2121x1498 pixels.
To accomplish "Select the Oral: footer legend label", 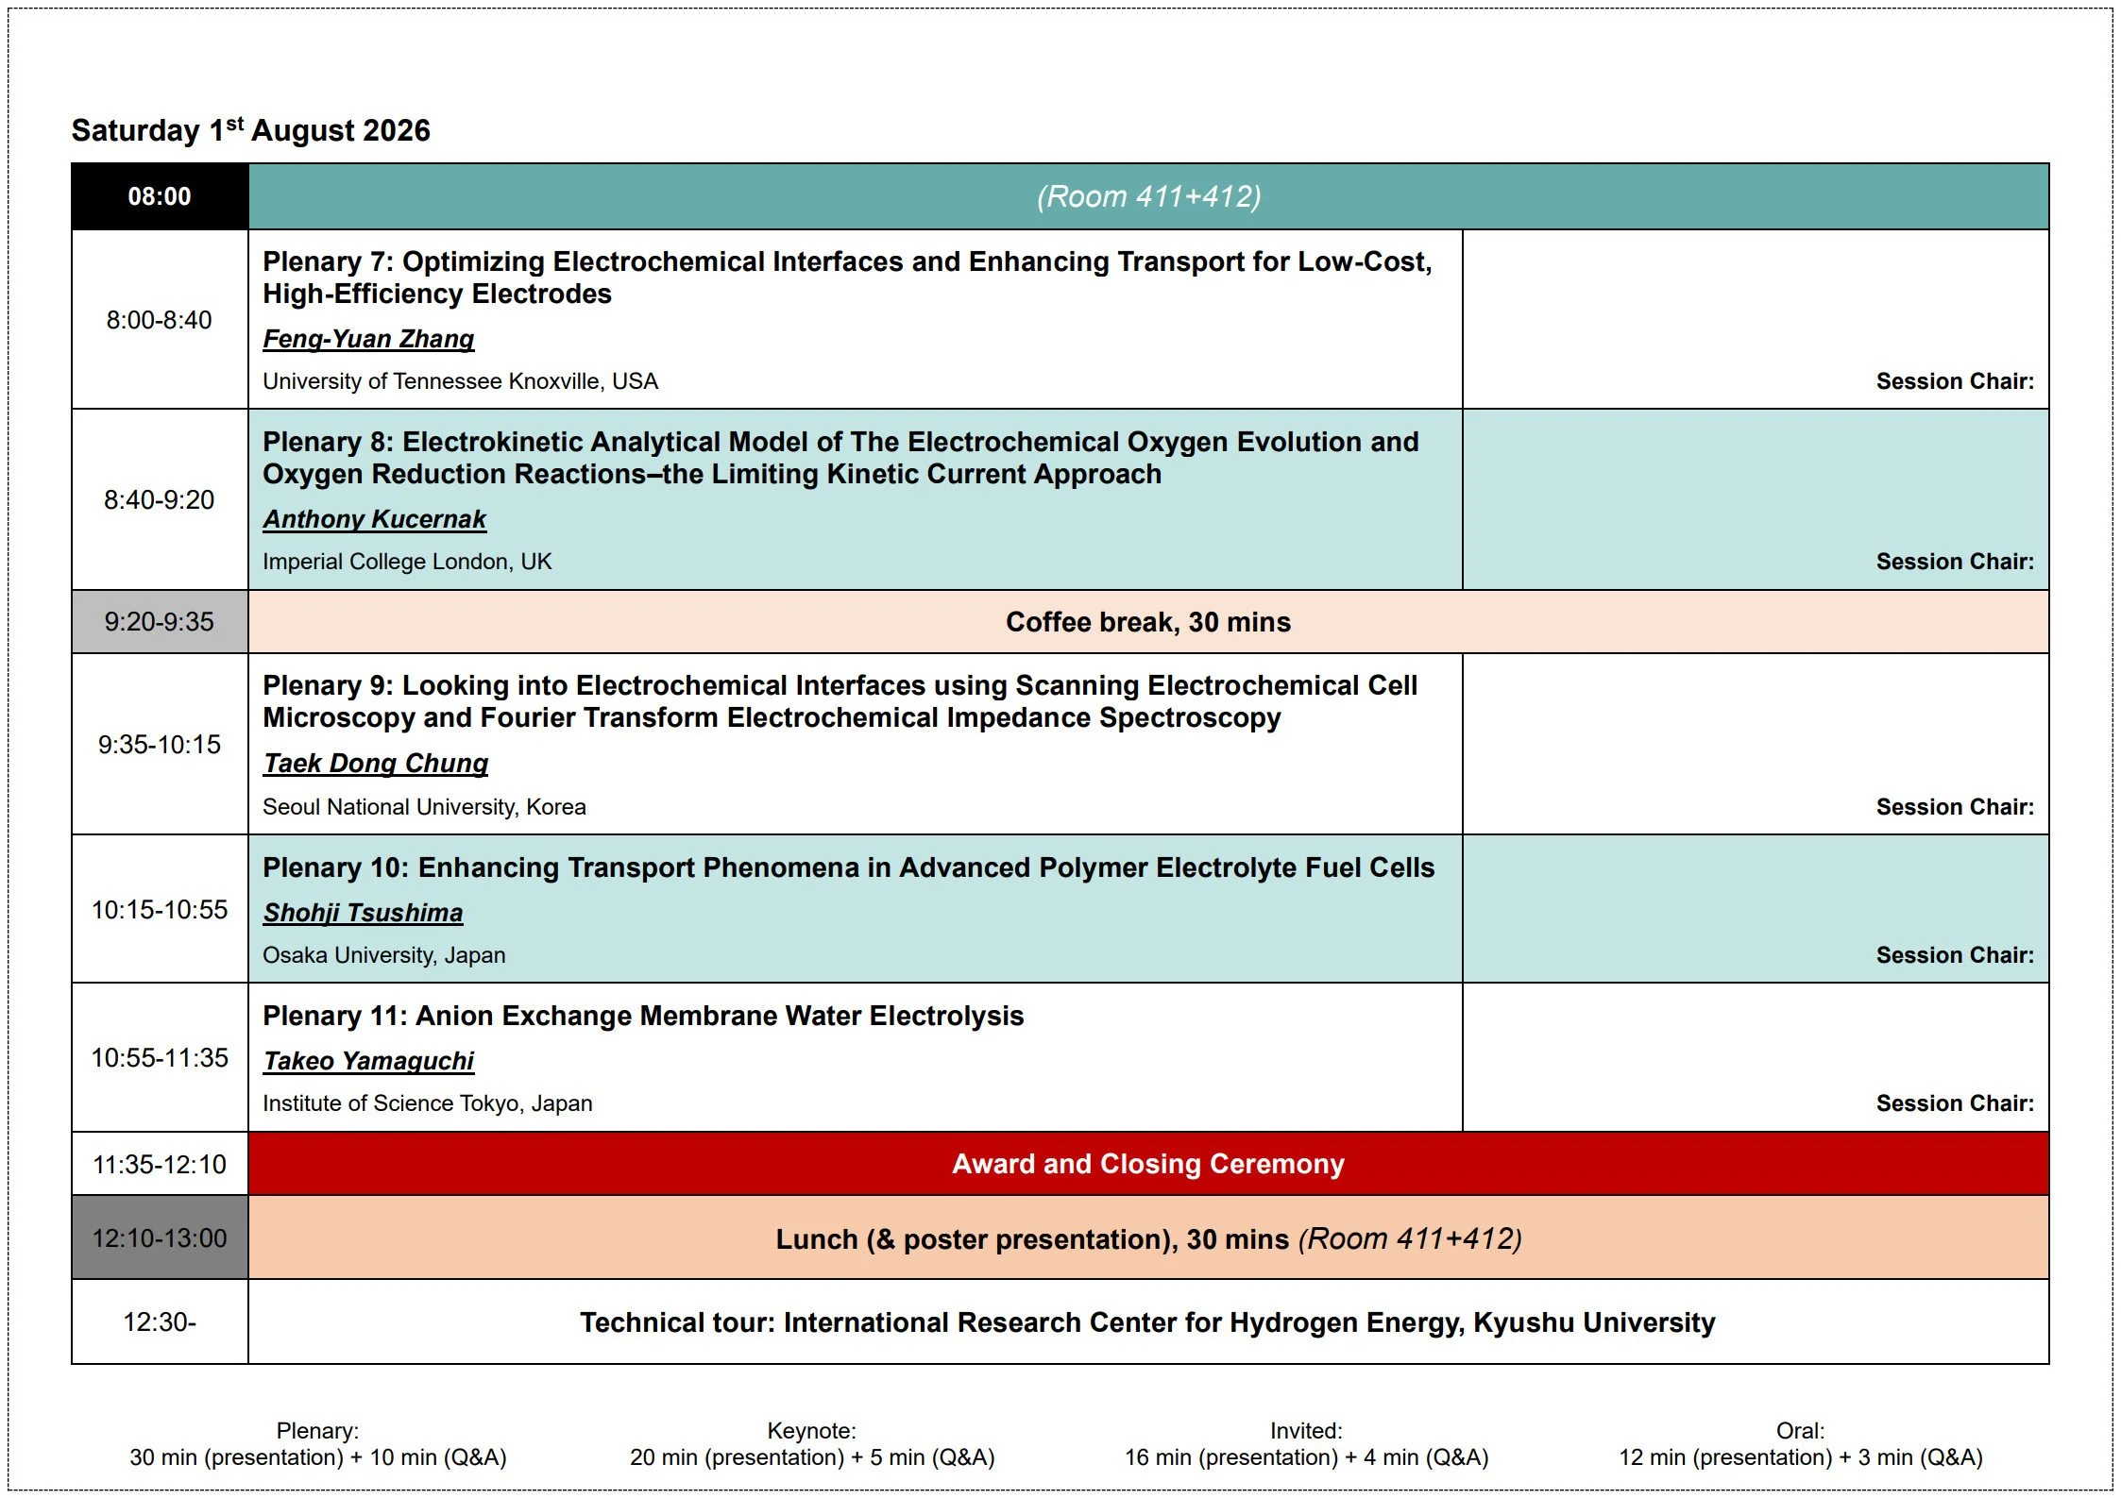I will 1801,1431.
